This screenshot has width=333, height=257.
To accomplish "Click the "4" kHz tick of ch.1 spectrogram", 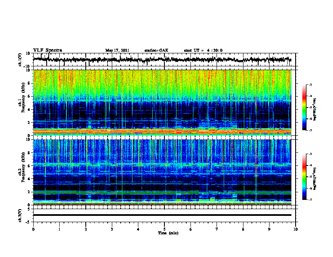I will coord(29,109).
